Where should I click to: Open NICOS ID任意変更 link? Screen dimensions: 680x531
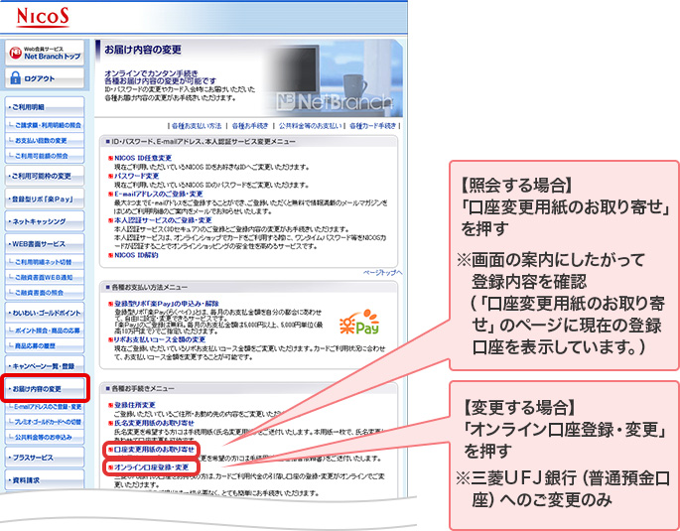tap(143, 158)
